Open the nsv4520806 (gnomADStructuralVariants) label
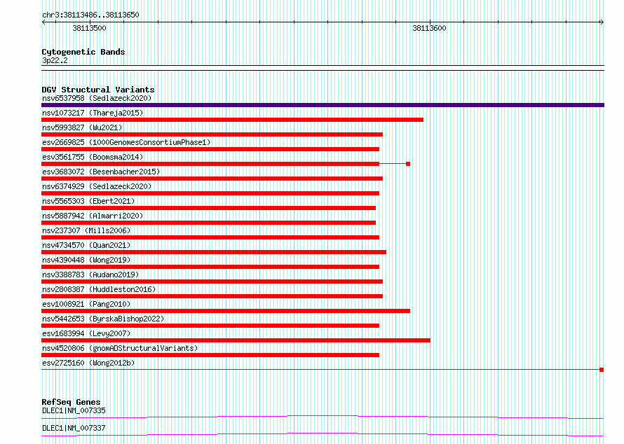 pos(120,348)
